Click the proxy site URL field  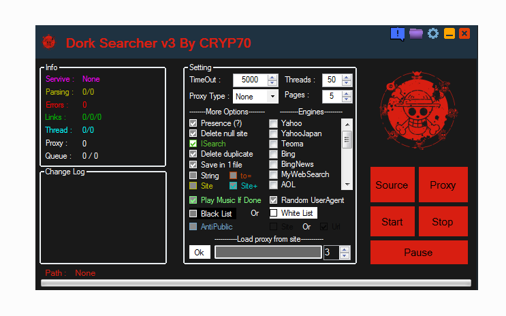click(x=268, y=252)
